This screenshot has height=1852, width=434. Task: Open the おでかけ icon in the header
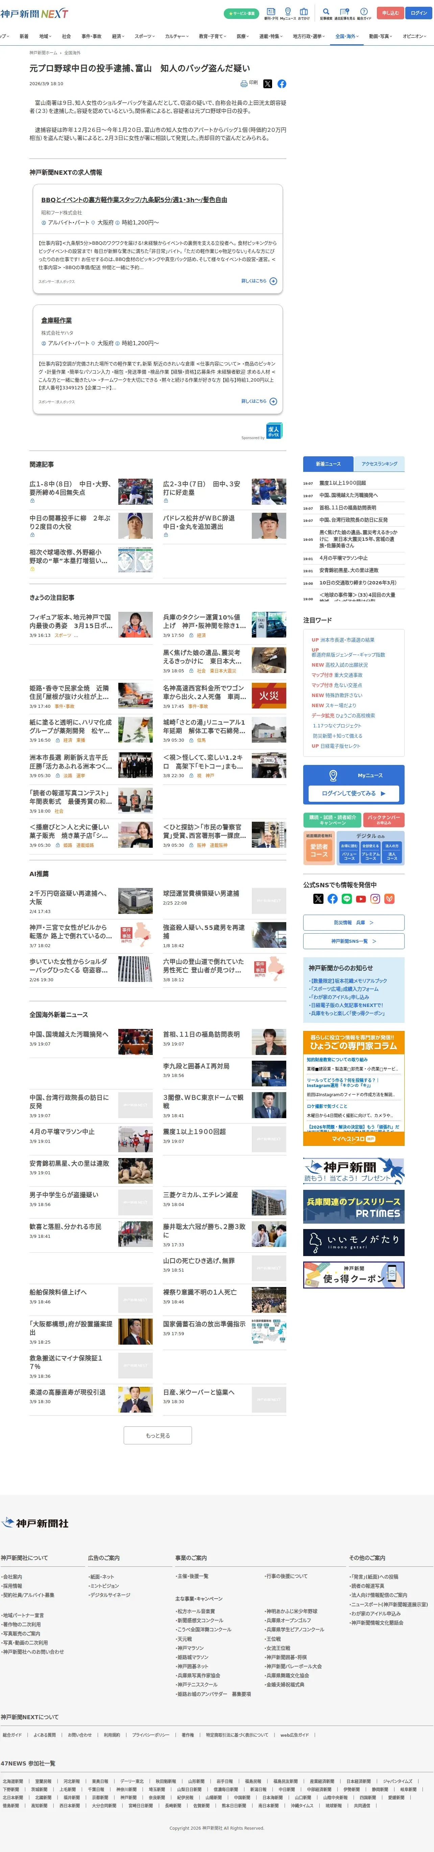tap(304, 13)
